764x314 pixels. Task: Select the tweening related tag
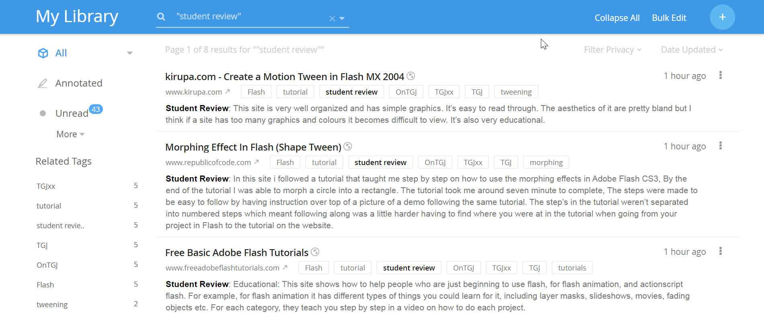coord(52,305)
